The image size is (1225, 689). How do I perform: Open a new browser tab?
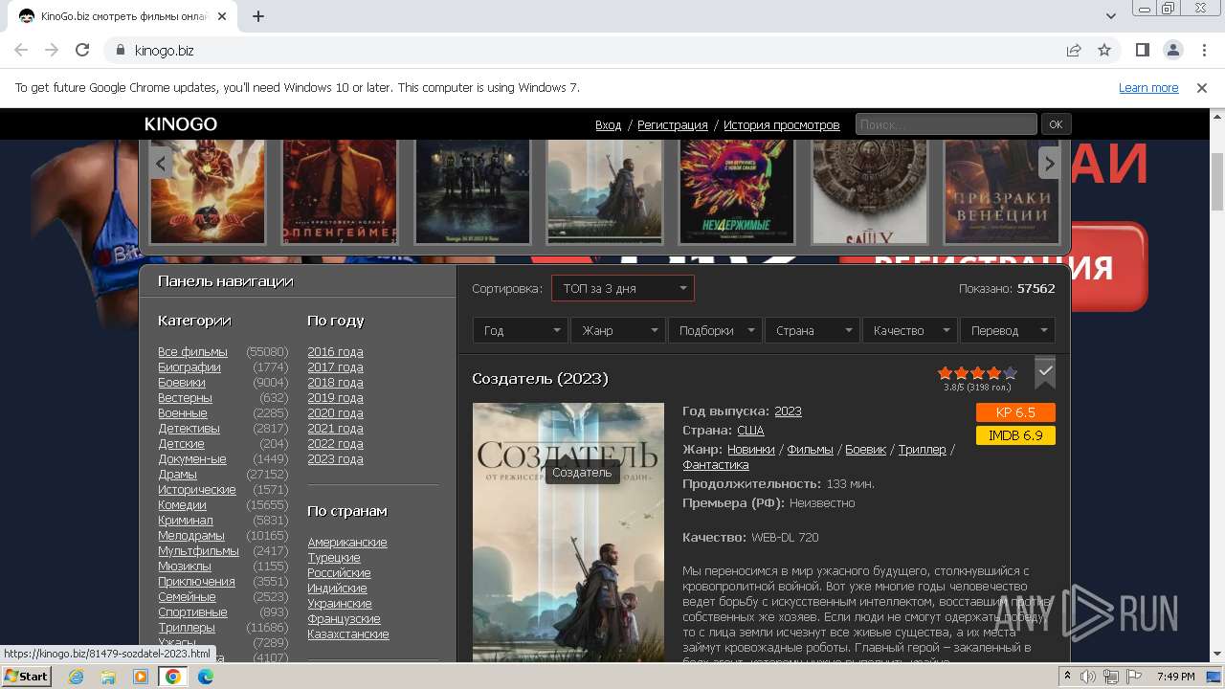[x=258, y=16]
